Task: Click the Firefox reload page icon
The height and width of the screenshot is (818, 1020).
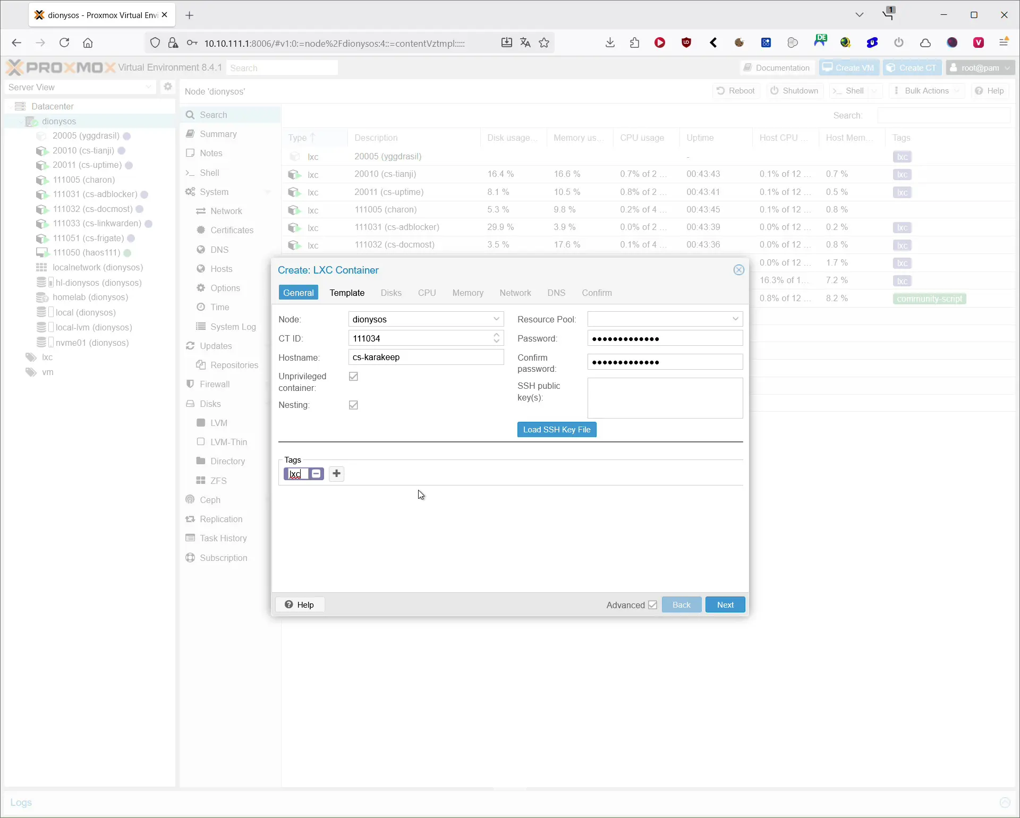Action: tap(64, 43)
